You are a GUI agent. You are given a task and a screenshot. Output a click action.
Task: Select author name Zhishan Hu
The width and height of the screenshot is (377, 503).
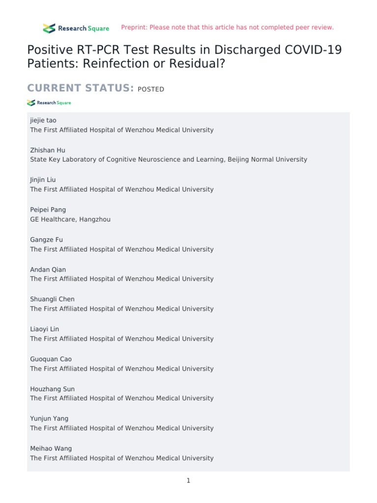(x=48, y=150)
